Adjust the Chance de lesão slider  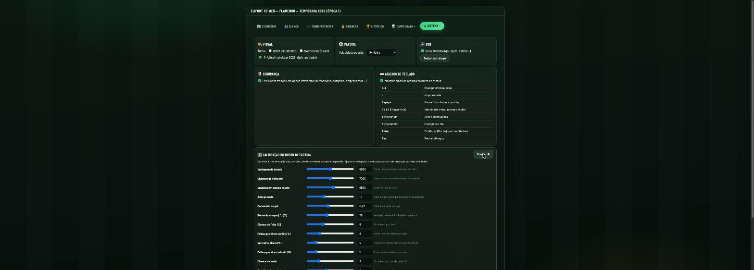click(330, 261)
